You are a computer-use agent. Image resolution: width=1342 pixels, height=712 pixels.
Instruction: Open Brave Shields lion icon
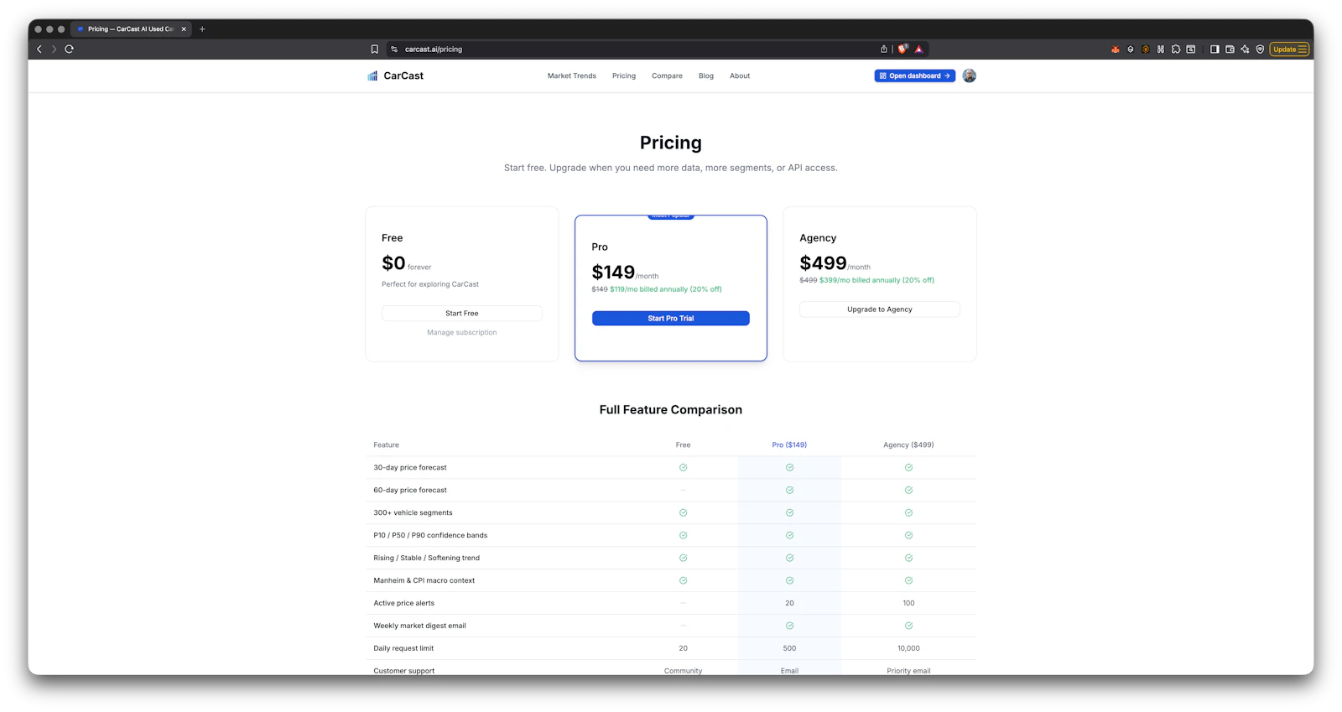click(x=902, y=49)
